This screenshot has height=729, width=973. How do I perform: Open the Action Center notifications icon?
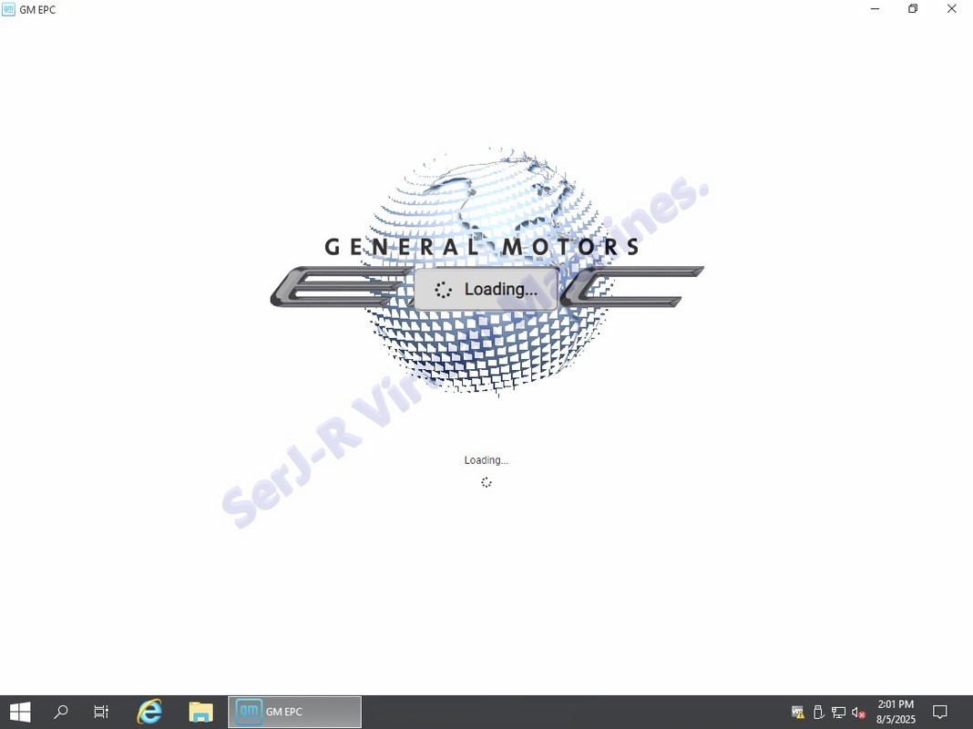click(x=940, y=712)
